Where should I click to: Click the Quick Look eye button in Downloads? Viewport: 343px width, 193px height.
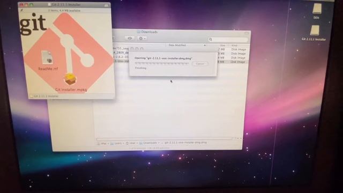point(130,38)
